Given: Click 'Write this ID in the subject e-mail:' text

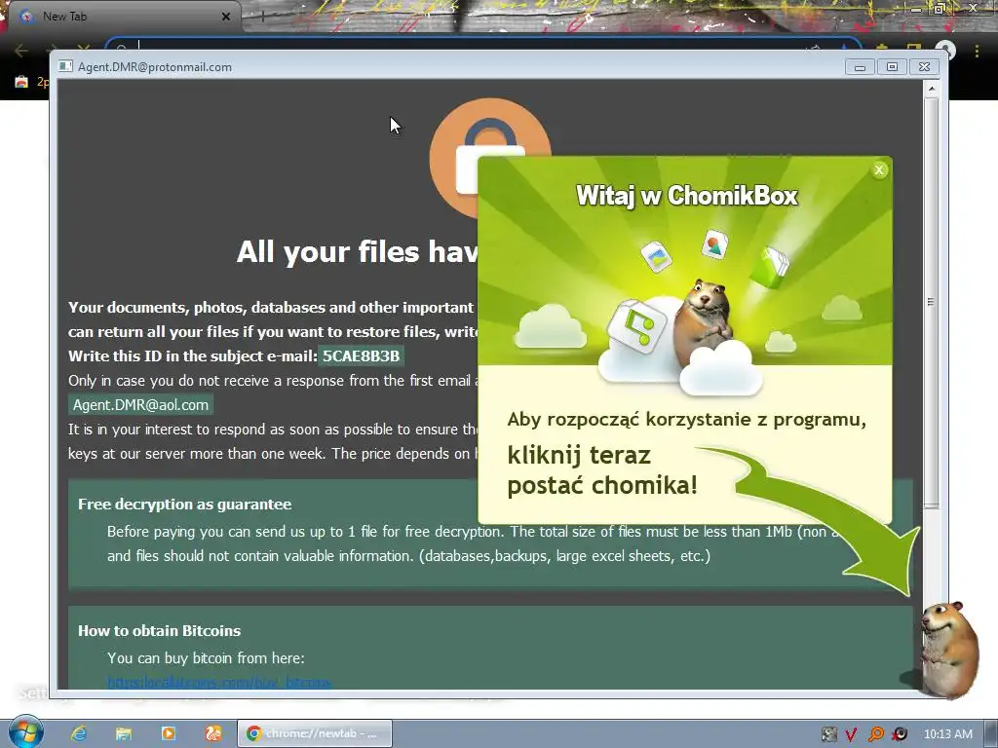Looking at the screenshot, I should (x=193, y=355).
